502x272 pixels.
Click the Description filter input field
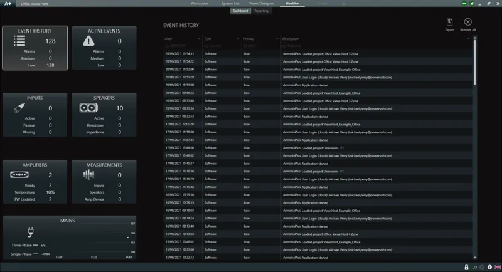376,46
